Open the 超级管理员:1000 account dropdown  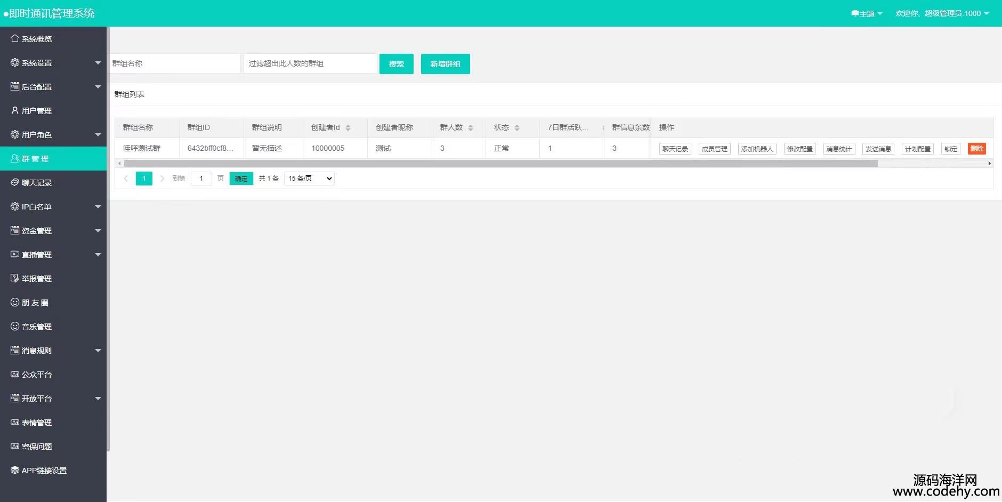(942, 13)
